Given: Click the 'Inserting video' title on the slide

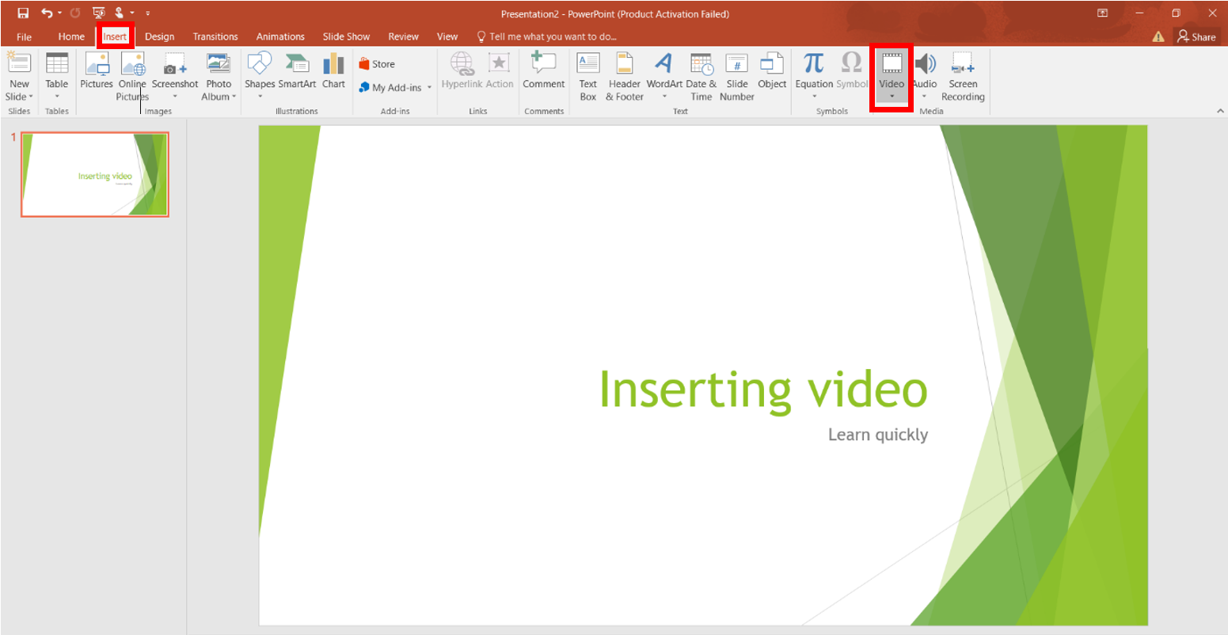Looking at the screenshot, I should click(x=763, y=389).
